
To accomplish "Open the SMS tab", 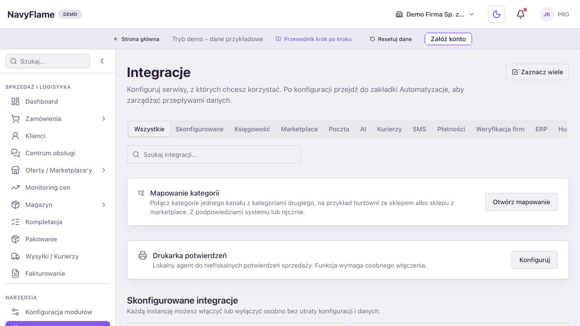I will click(420, 129).
